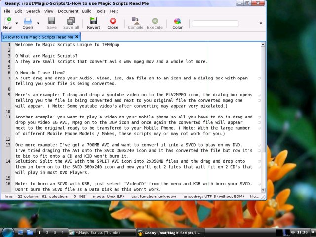This screenshot has width=316, height=237.
Task: Click the New file toolbar icon
Action: (x=7, y=23)
